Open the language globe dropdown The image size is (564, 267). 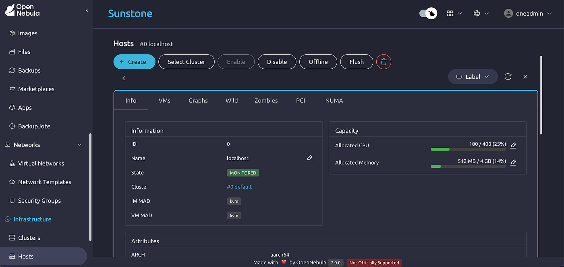click(481, 13)
